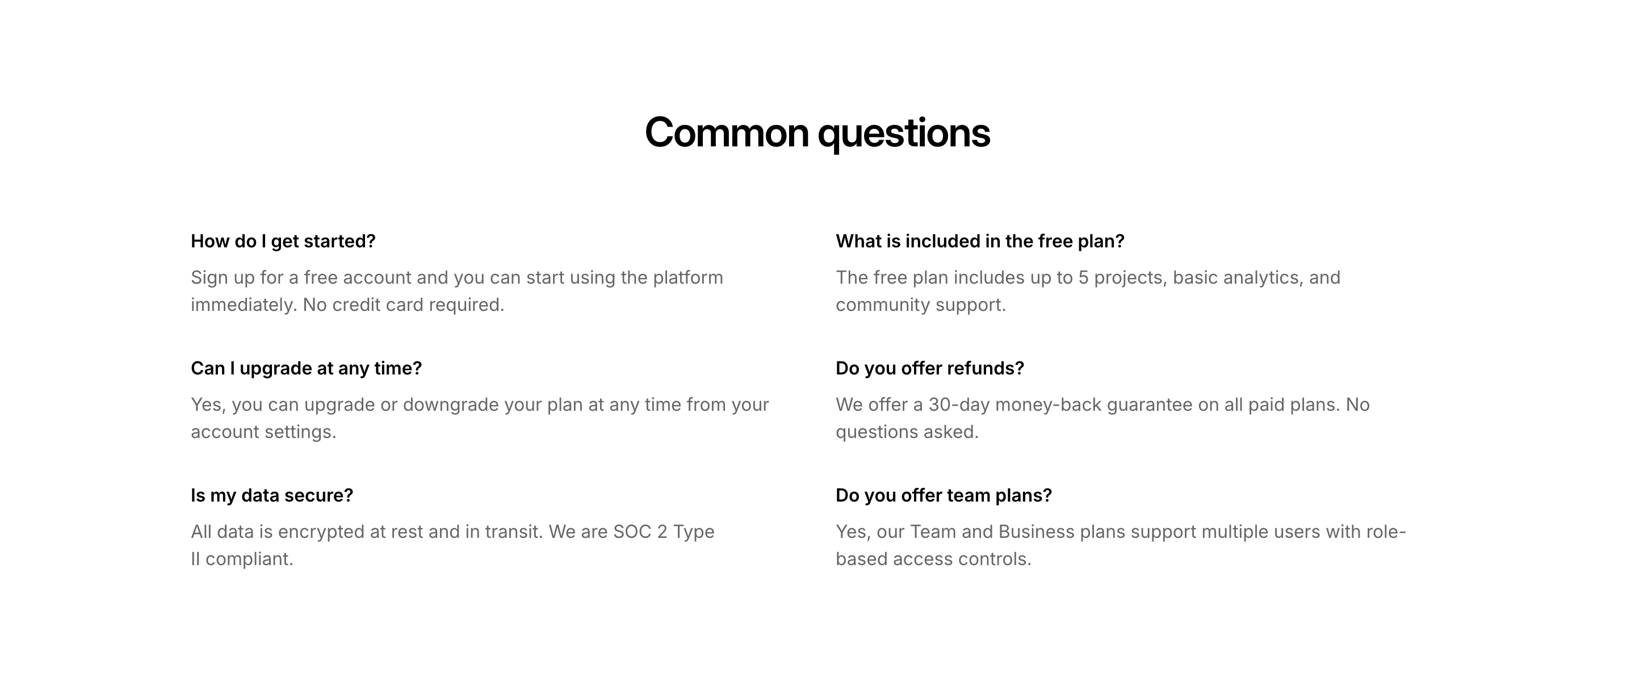Select the "How do I get started?" question
1635x682 pixels.
[x=283, y=241]
